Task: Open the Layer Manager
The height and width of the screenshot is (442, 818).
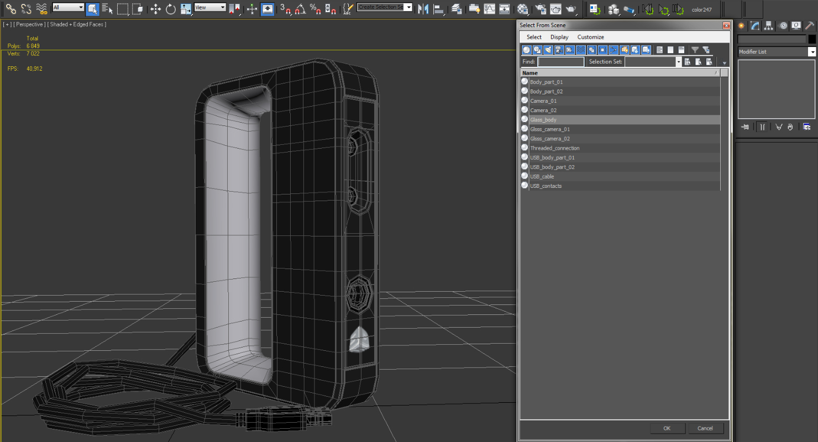Action: (456, 9)
